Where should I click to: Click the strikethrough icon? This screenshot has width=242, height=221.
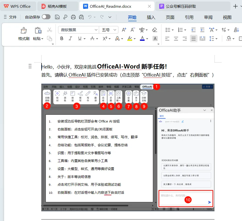92,38
